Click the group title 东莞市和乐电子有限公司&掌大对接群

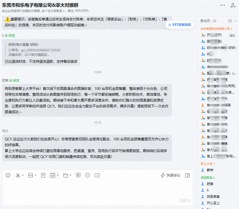pyautogui.click(x=40, y=5)
